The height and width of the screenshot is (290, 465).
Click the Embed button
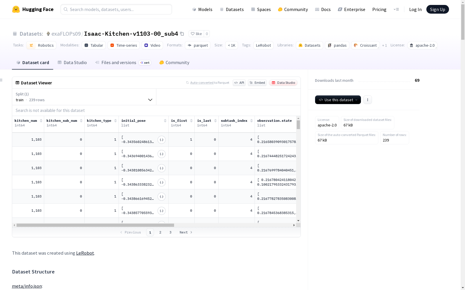click(x=257, y=83)
